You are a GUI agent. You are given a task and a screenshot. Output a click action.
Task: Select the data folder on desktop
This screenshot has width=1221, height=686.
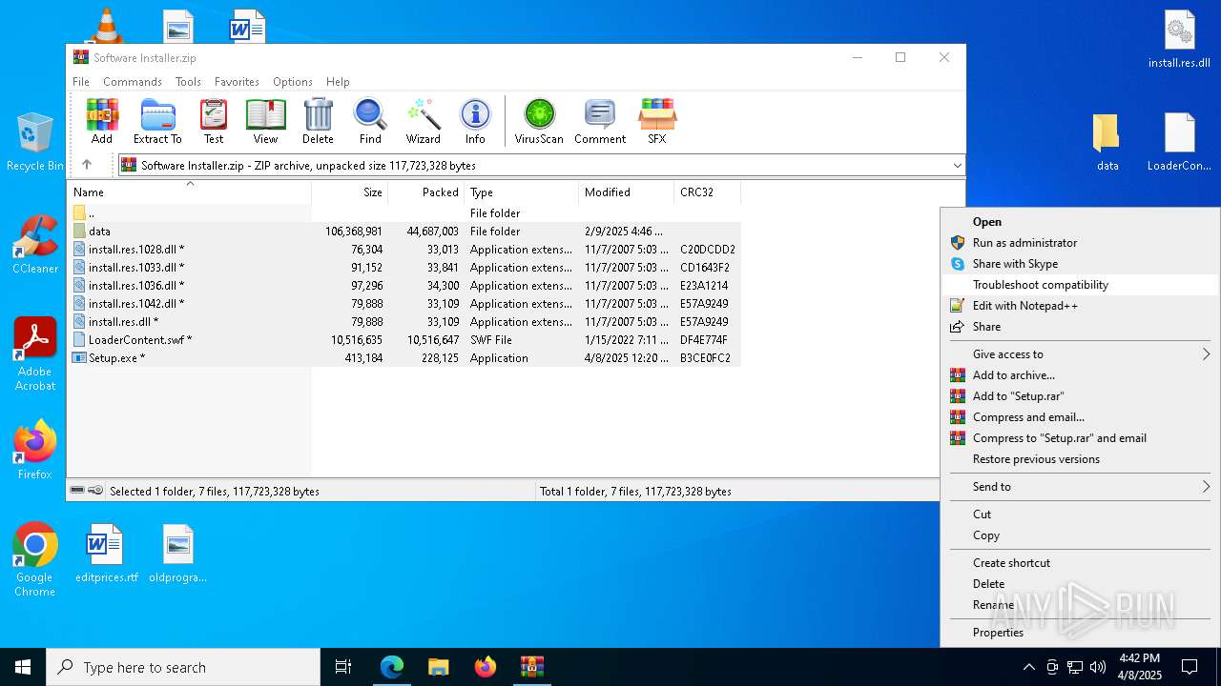click(1107, 142)
